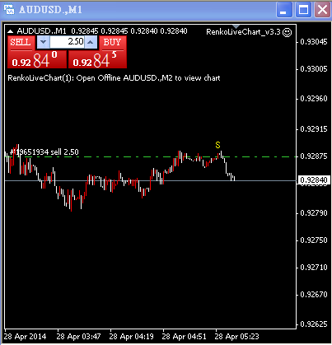The image size is (332, 345).
Task: Click the 28 Apr 05:23 time label
Action: coord(236,336)
